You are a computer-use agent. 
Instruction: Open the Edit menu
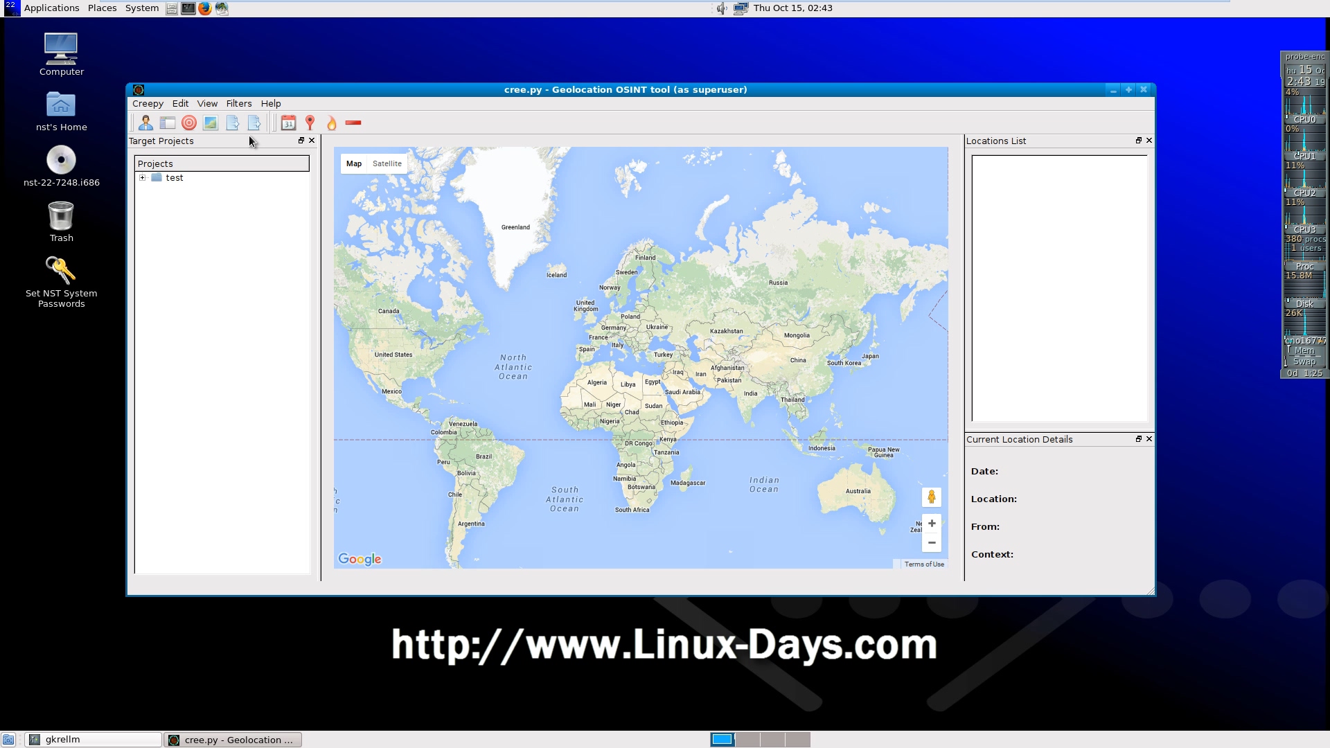180,103
